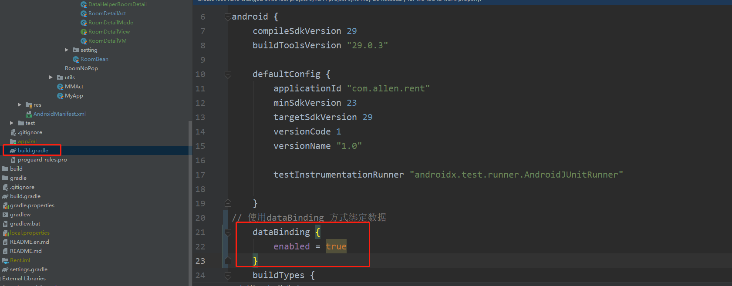This screenshot has width=732, height=286.
Task: Select the build folder
Action: tap(16, 169)
